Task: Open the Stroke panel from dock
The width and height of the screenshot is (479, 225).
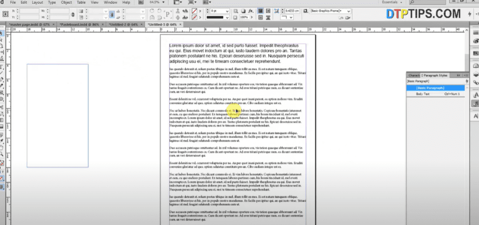Action: (476, 33)
